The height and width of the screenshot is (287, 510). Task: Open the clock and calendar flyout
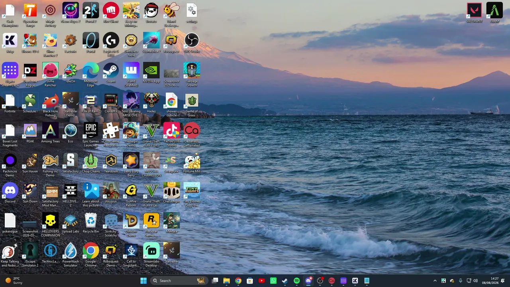point(490,281)
